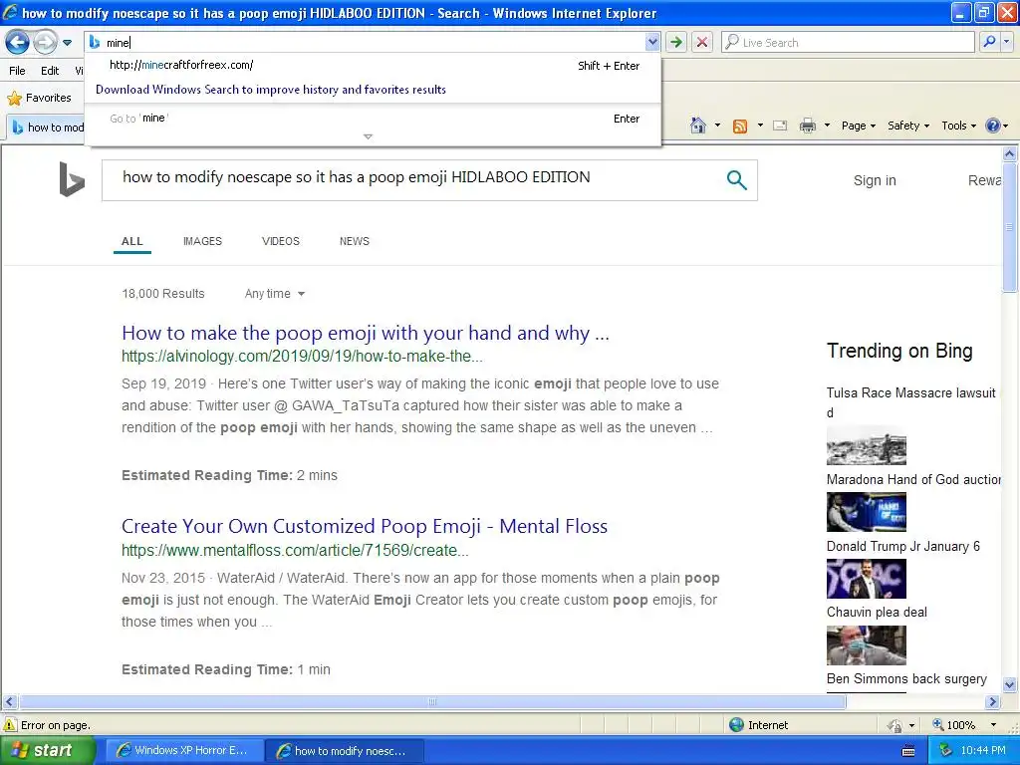Viewport: 1020px width, 765px height.
Task: Click Donald Trump Jr January 6 trend
Action: tap(902, 547)
